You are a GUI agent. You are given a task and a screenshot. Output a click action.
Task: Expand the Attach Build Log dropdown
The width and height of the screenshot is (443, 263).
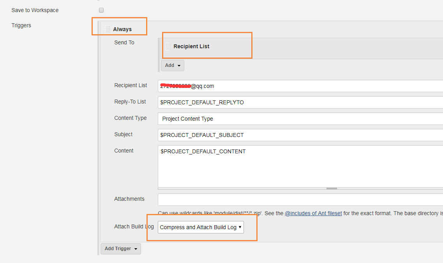click(201, 227)
